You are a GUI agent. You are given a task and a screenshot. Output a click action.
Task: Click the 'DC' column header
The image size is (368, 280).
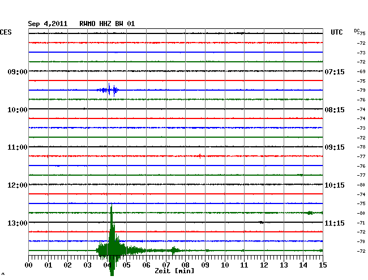pyautogui.click(x=357, y=31)
